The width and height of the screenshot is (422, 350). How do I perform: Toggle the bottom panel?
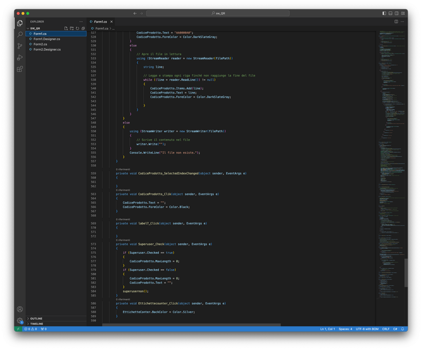click(x=390, y=13)
